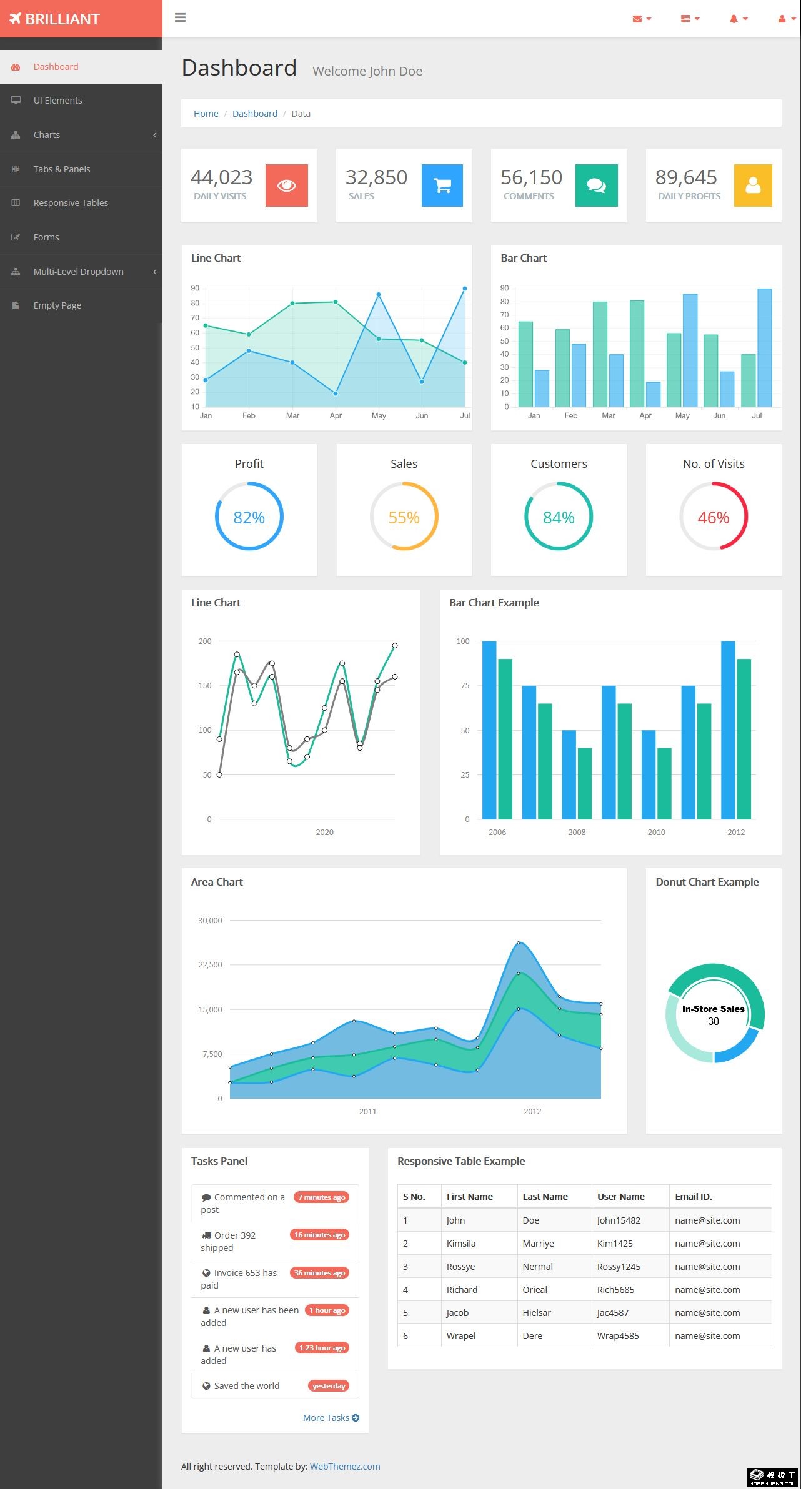Go to Forms in the sidebar
This screenshot has width=801, height=1489.
tap(46, 237)
